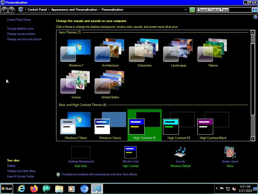Choose the High Contrast #2 theme

tap(179, 125)
